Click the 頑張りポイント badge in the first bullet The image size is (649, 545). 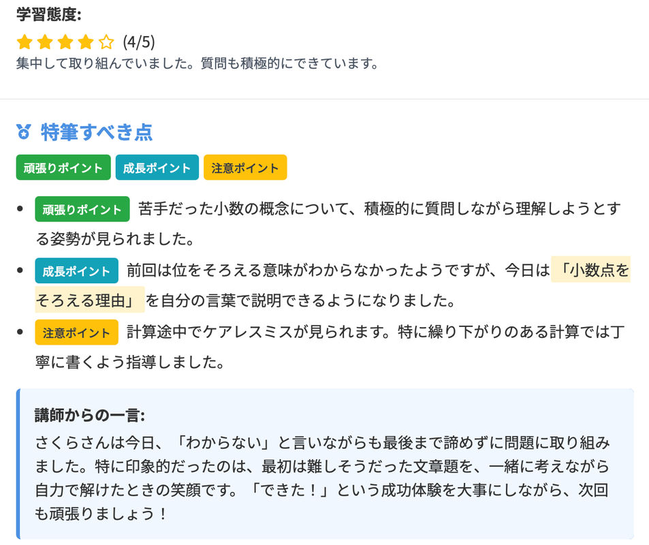[x=82, y=209]
